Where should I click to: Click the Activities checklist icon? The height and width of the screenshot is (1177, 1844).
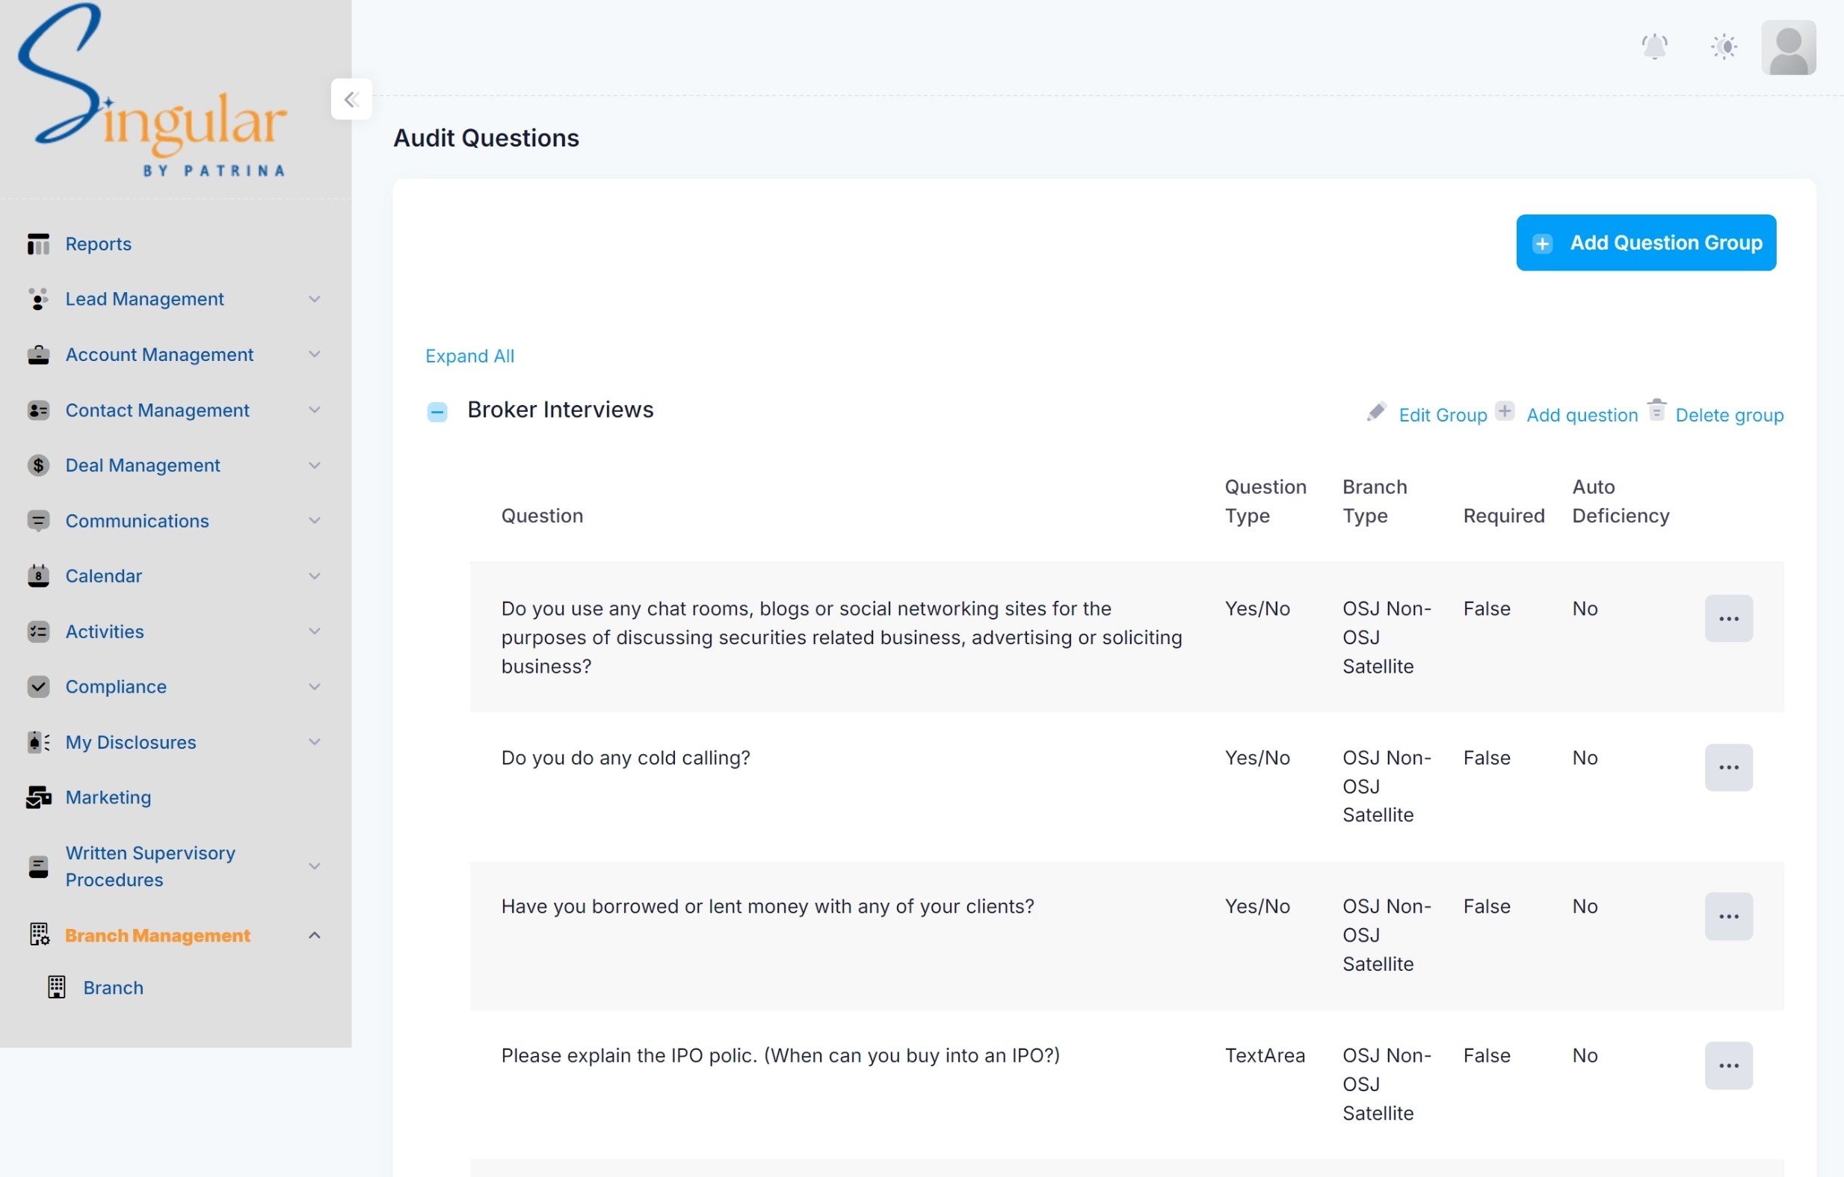coord(38,631)
